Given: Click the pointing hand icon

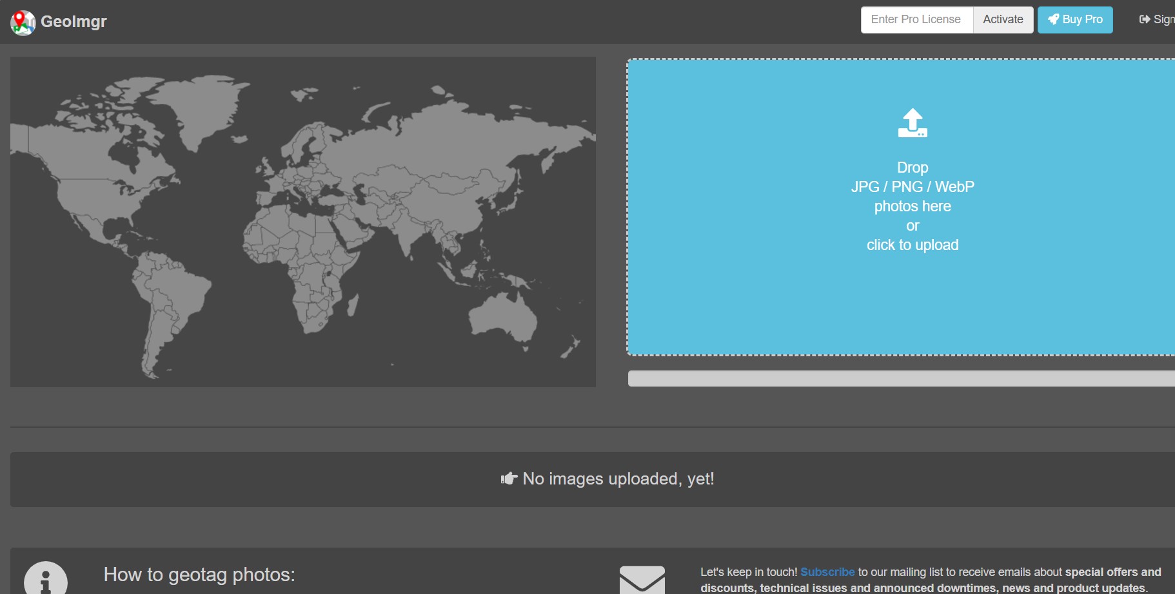Looking at the screenshot, I should pyautogui.click(x=509, y=479).
